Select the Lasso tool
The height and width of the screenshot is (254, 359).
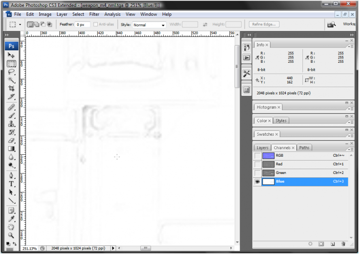pos(11,72)
